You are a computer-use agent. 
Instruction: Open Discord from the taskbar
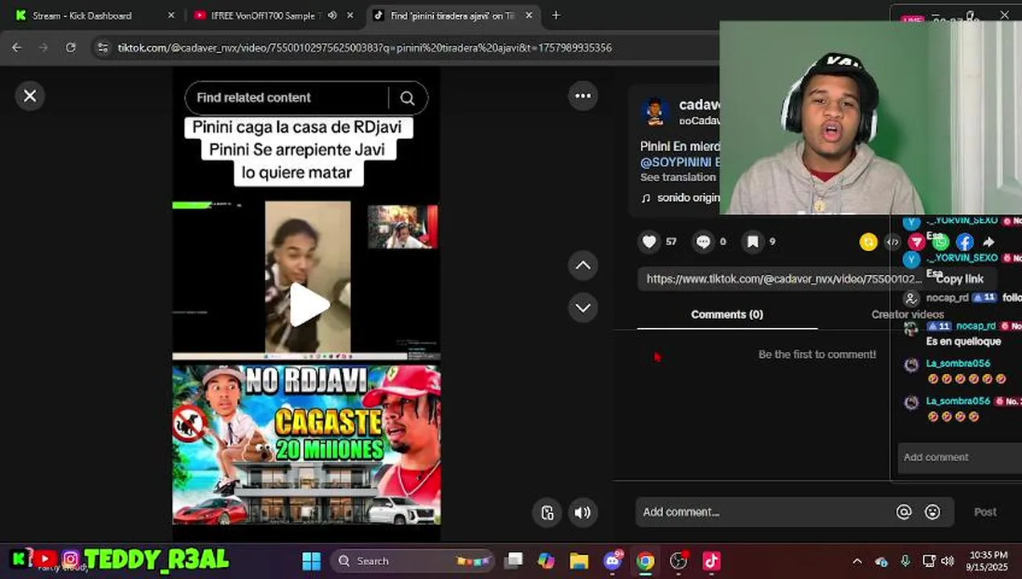613,561
